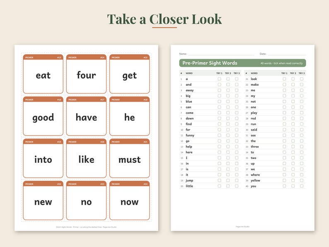Check Try 1 box for word 'where'
The width and height of the screenshot is (329, 247).
coord(284,174)
